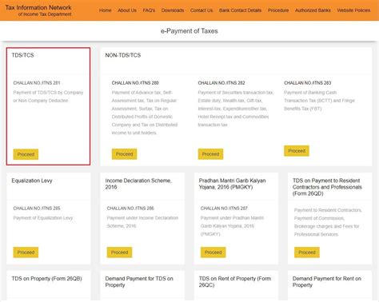Proceed with Challan ITNS 281 TDS/TCS

point(26,154)
